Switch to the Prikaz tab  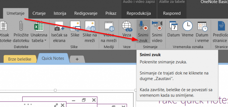tap(111, 13)
